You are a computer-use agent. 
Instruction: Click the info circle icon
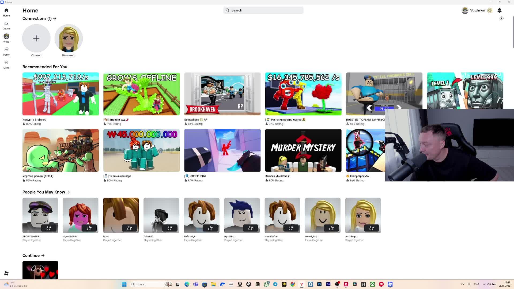pos(501,18)
